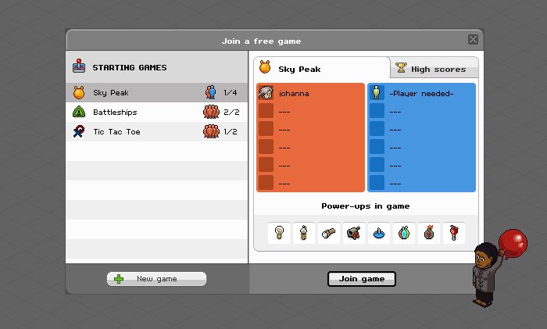The width and height of the screenshot is (547, 329).
Task: Click the trophy icon on High scores
Action: 401,67
